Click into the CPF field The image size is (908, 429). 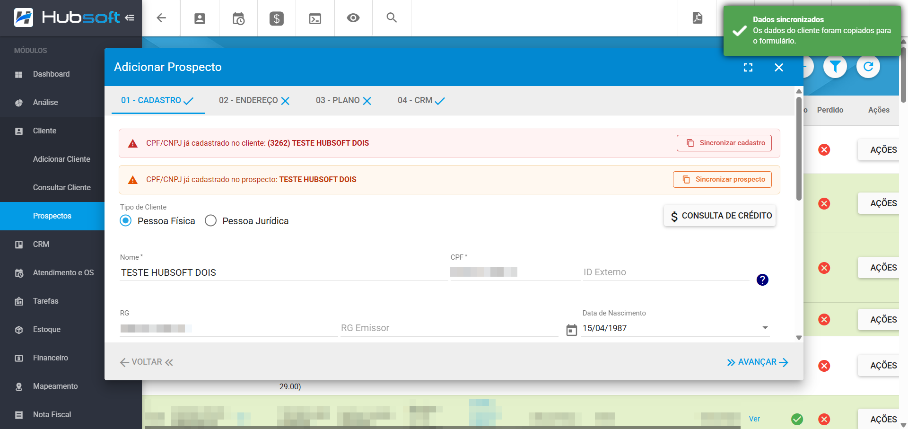[515, 272]
